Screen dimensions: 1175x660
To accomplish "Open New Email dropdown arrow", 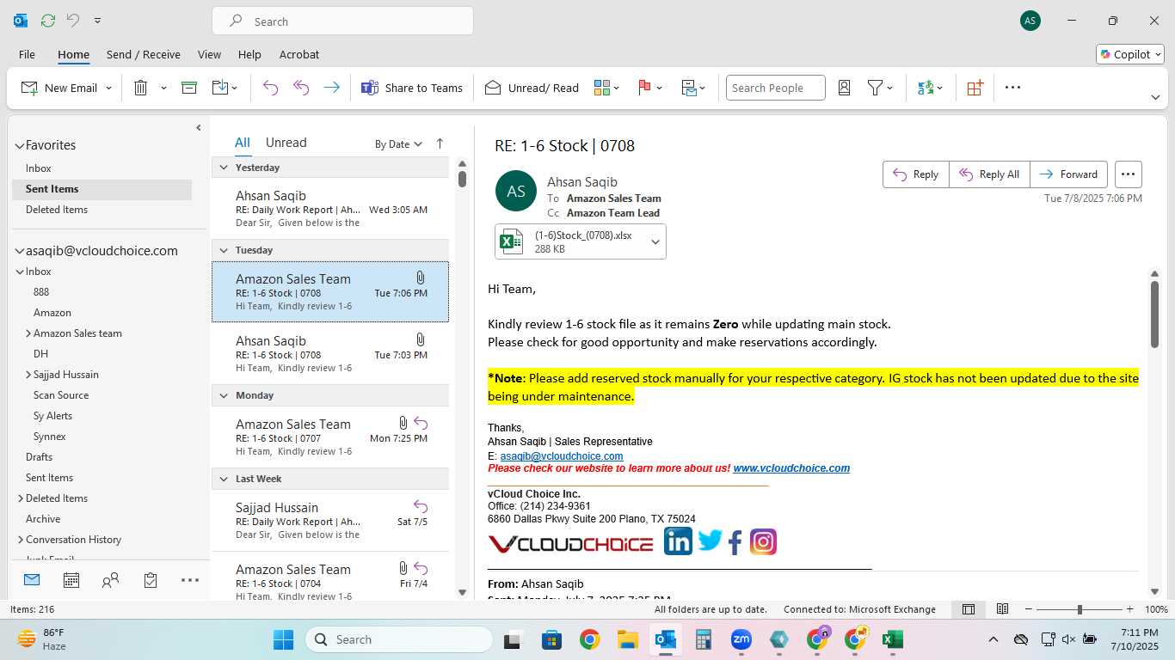I will coord(108,88).
